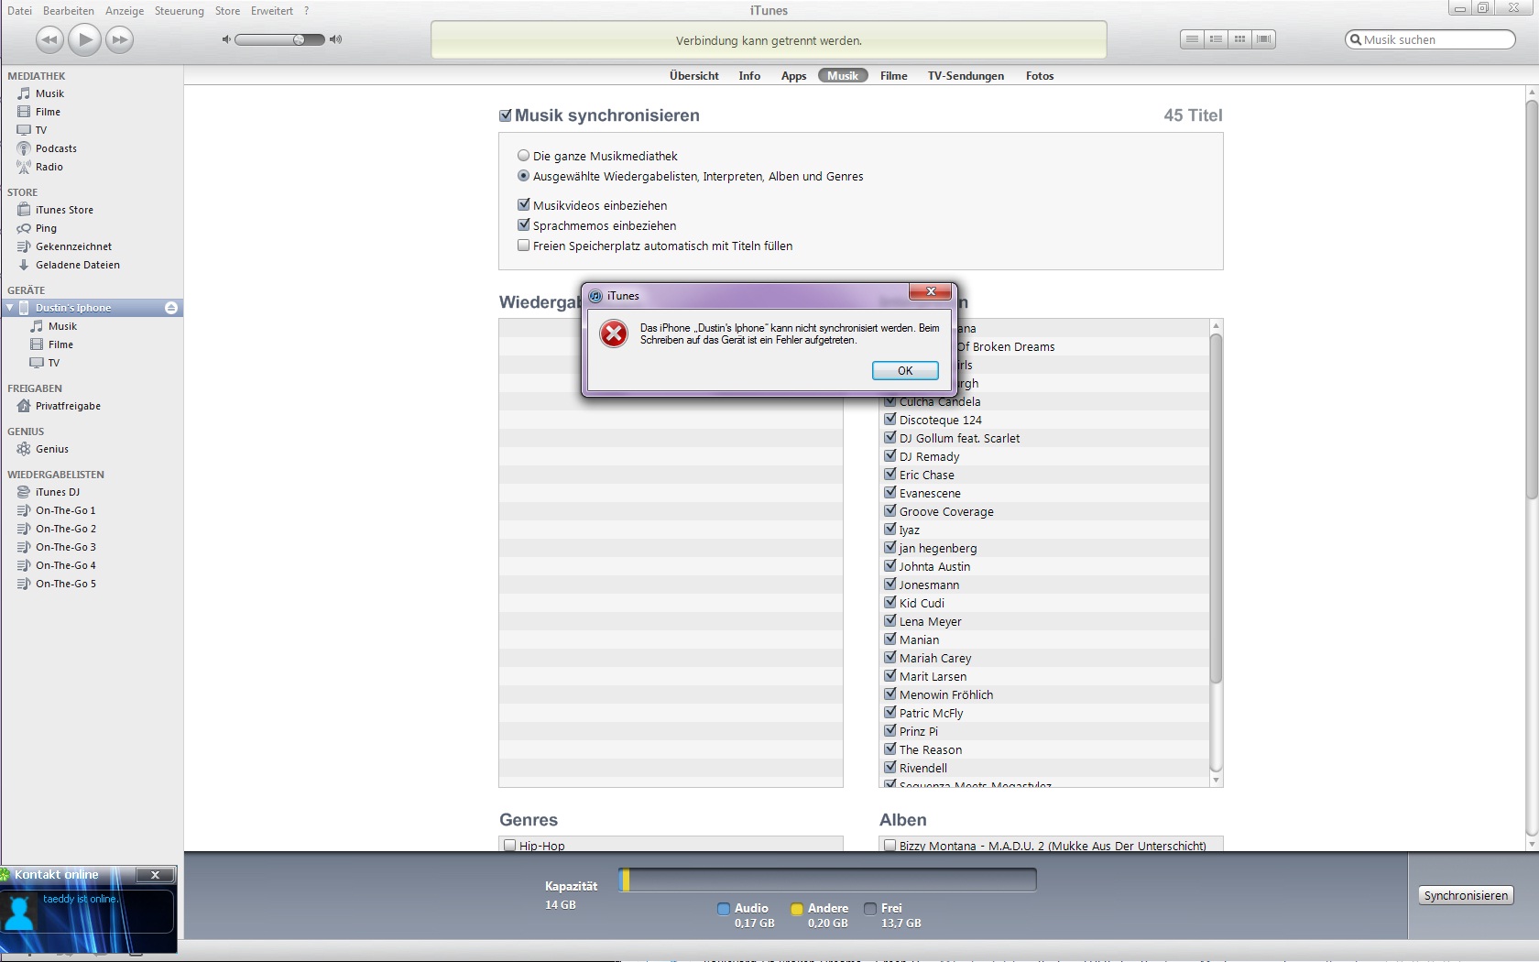Click the previous track button

tap(49, 39)
